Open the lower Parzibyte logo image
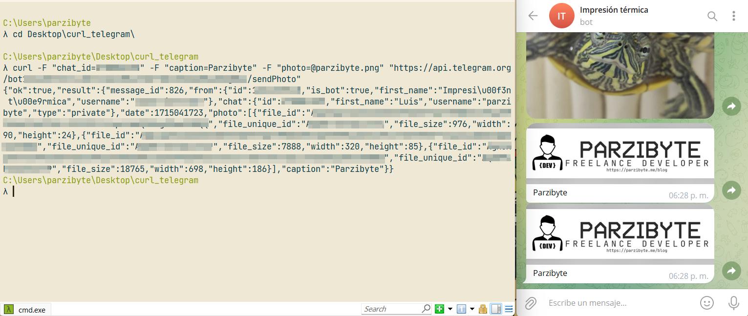748x316 pixels. (620, 235)
